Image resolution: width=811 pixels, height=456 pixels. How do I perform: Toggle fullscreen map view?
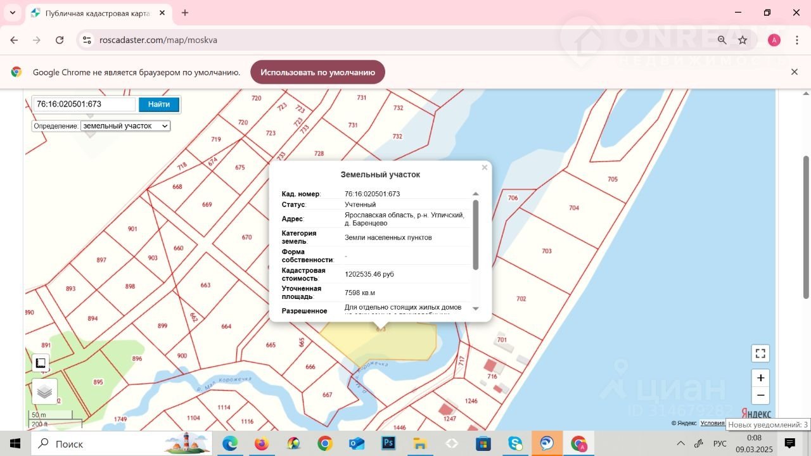[760, 353]
